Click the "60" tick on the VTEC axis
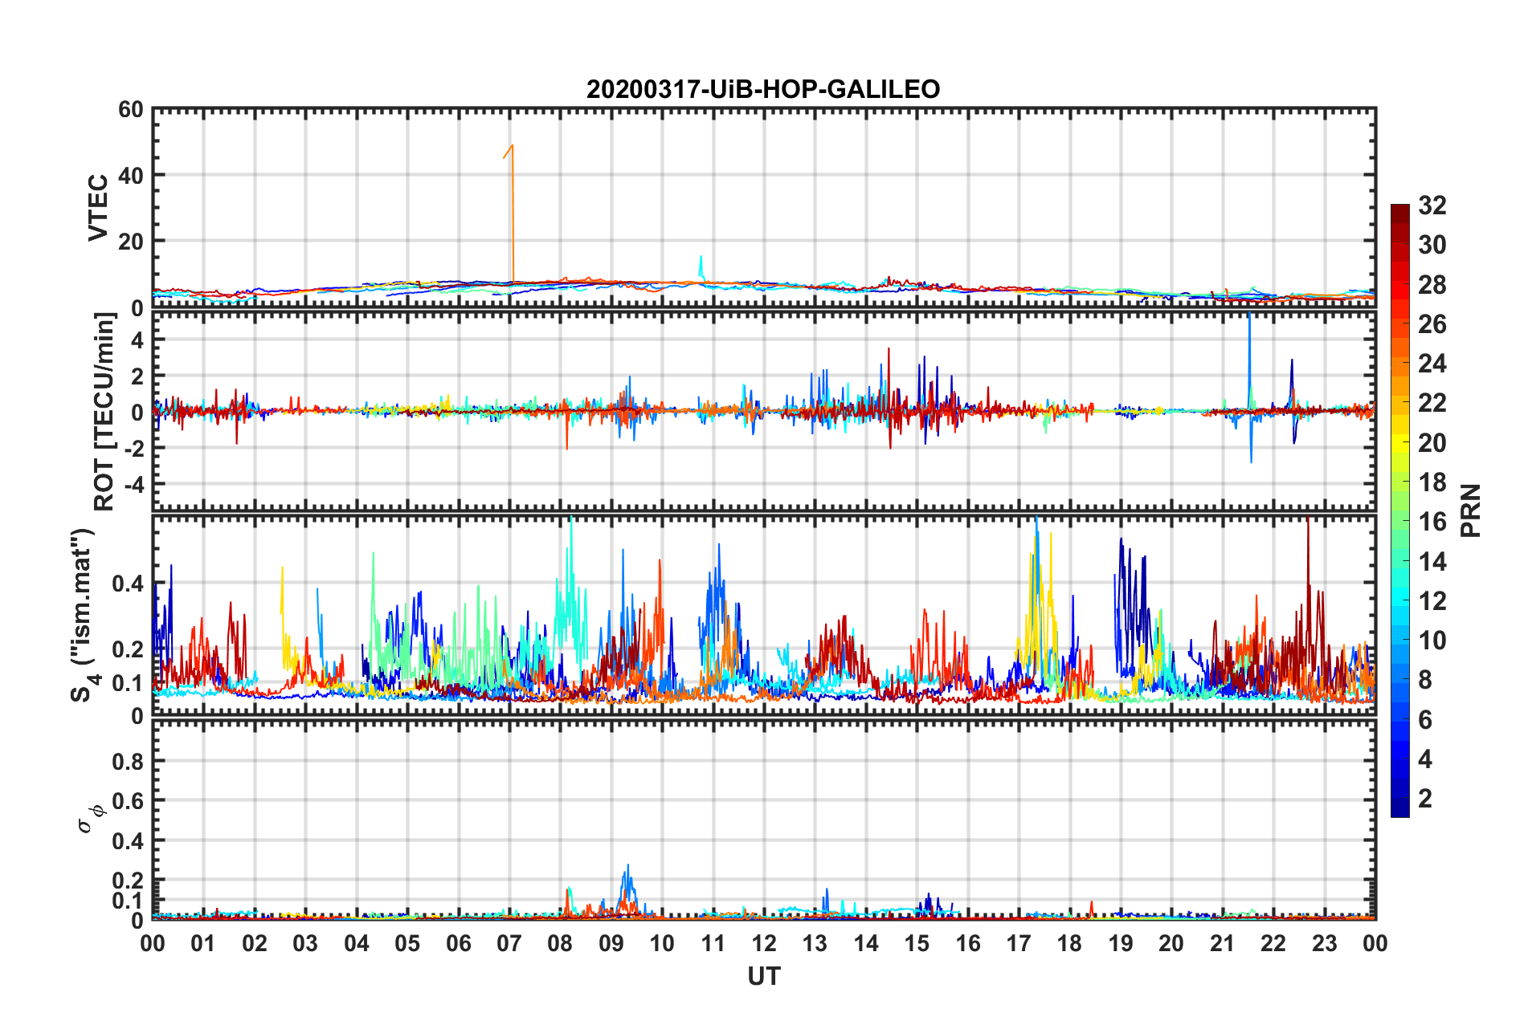 [x=131, y=109]
